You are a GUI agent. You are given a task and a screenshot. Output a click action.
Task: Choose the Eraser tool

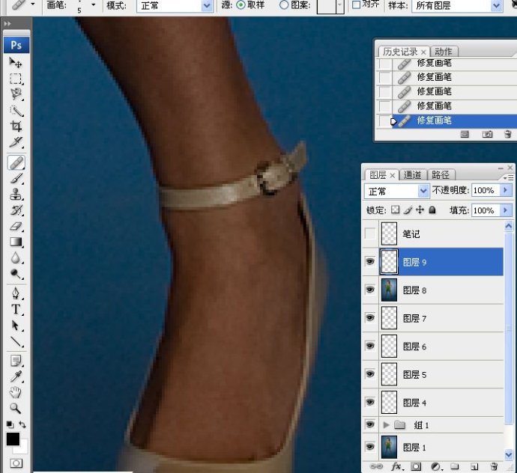16,226
